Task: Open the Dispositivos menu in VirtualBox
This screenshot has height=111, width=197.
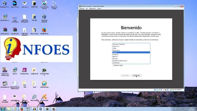Action: (92, 9)
